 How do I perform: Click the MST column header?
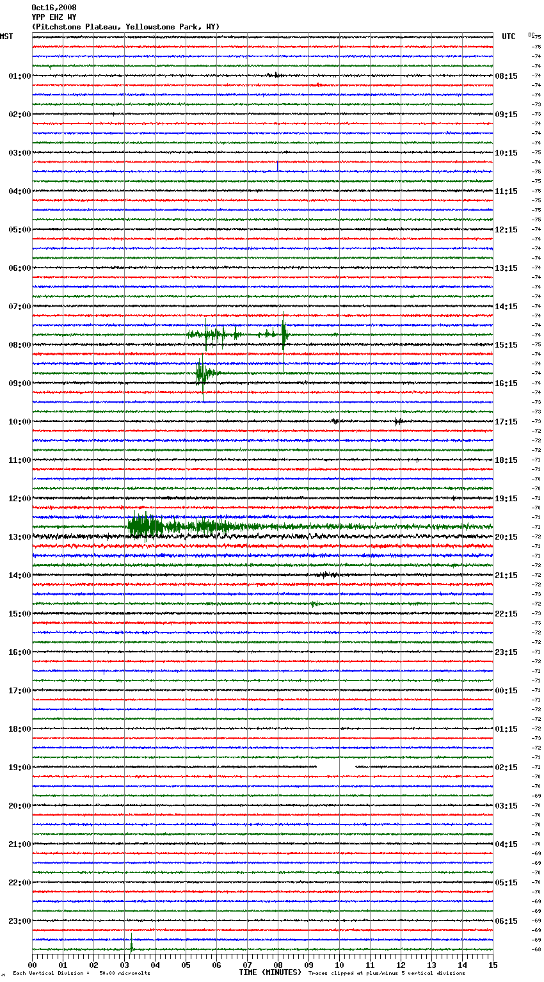pyautogui.click(x=6, y=36)
